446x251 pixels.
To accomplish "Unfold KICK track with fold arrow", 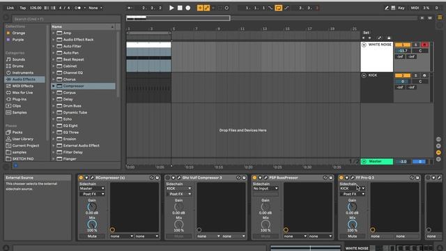I will [x=364, y=75].
